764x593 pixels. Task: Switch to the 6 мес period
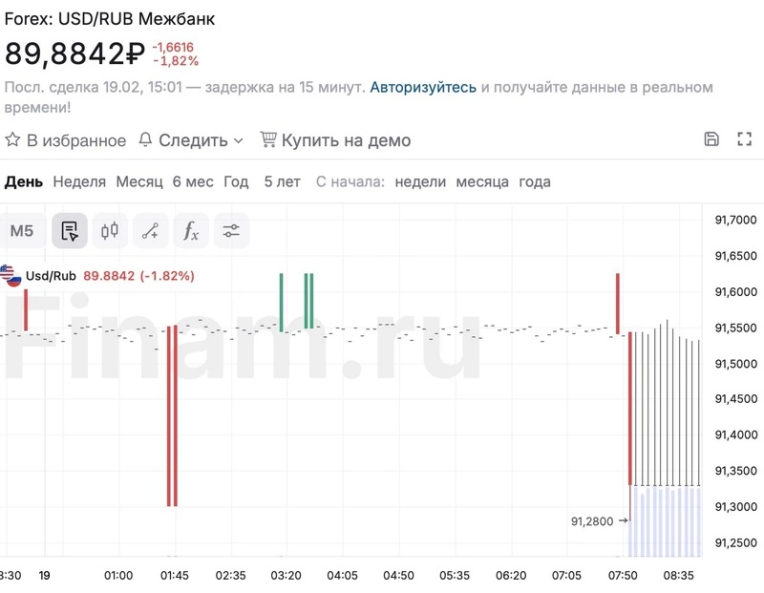click(193, 181)
